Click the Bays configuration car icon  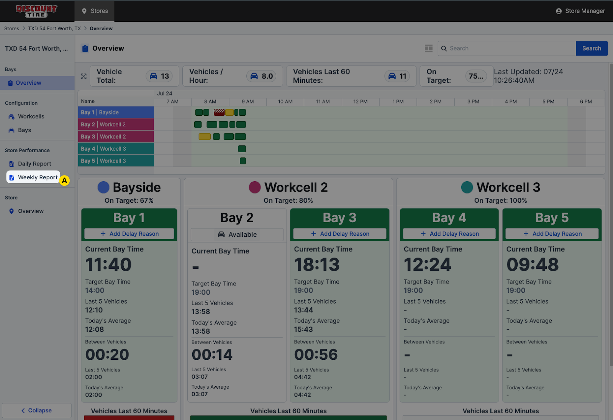11,130
